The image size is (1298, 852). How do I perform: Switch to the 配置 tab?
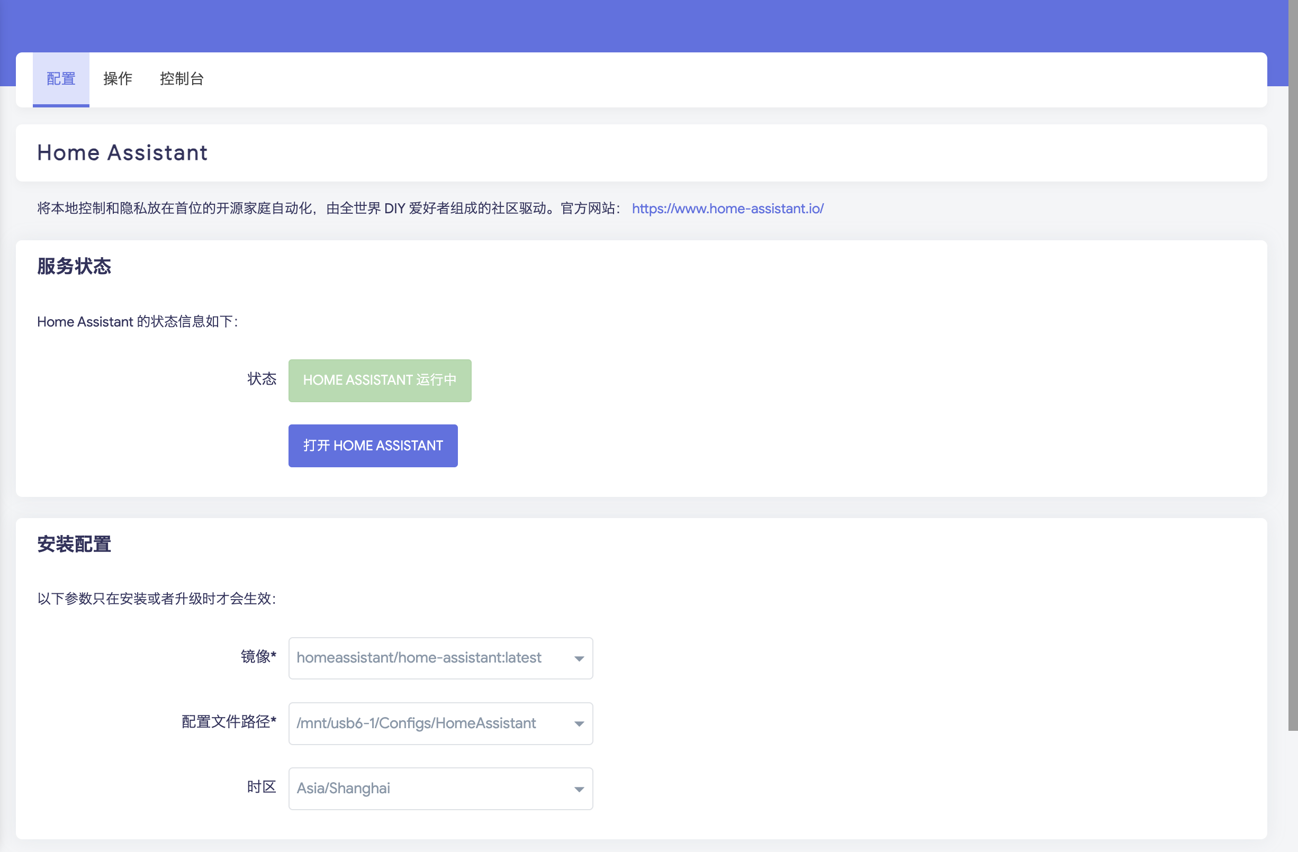60,79
